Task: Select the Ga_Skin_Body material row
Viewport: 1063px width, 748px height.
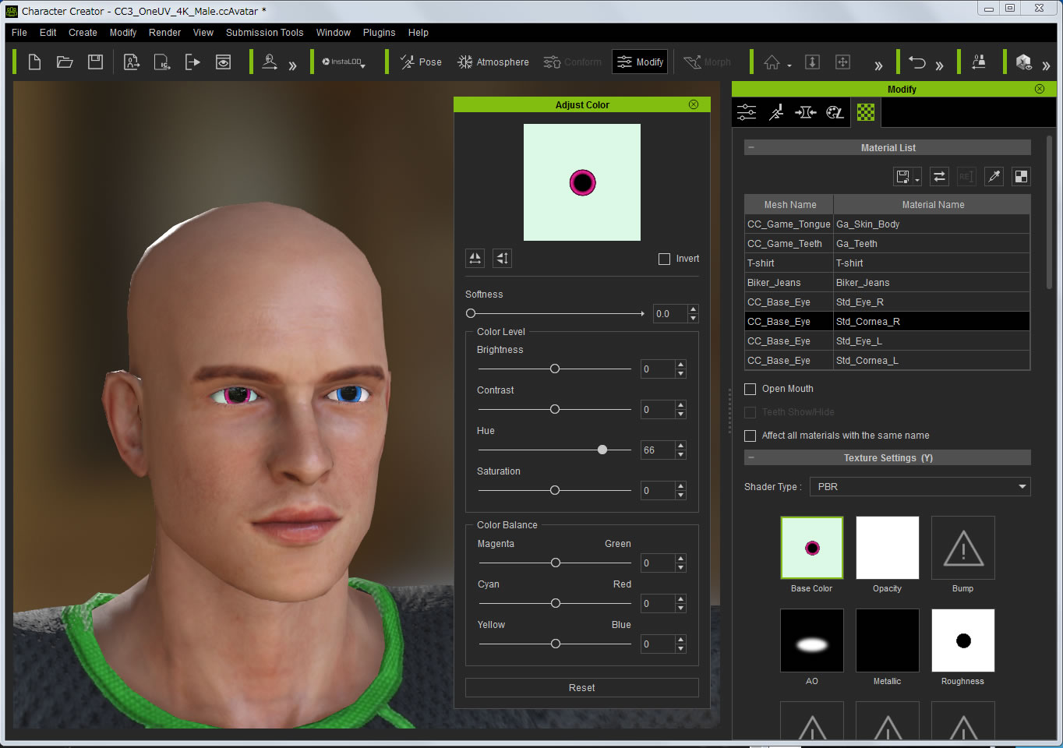Action: point(887,224)
